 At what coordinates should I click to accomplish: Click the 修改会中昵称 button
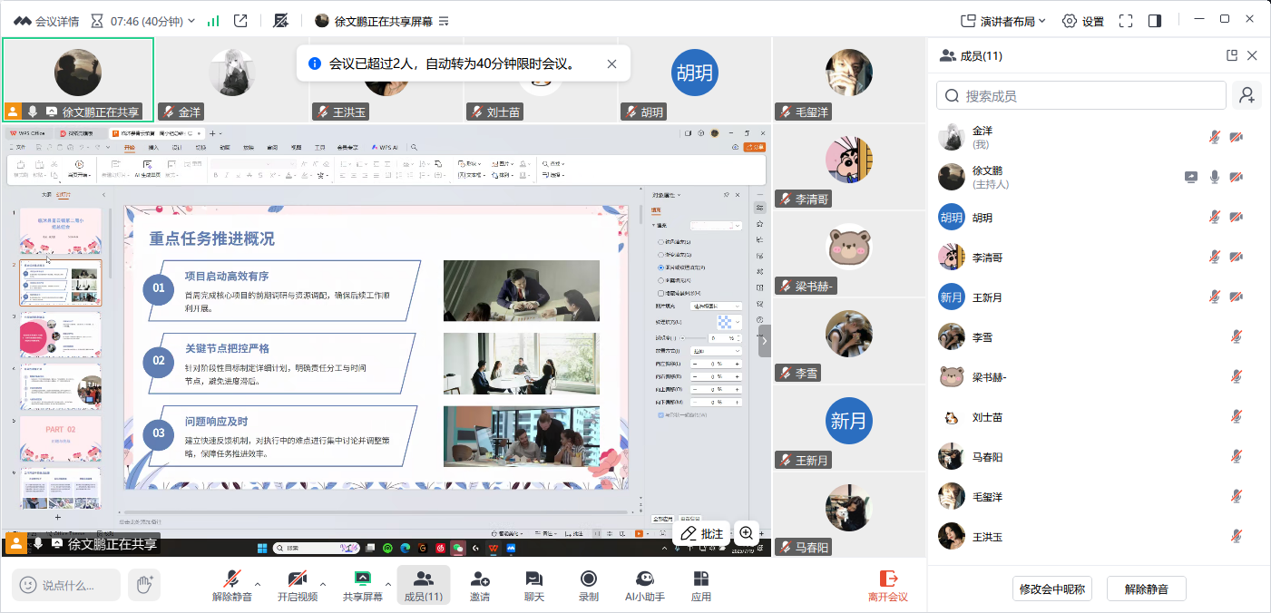(1051, 589)
